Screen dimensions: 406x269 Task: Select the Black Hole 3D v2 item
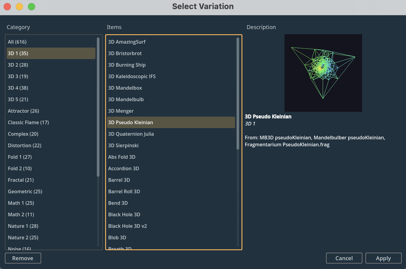point(171,226)
